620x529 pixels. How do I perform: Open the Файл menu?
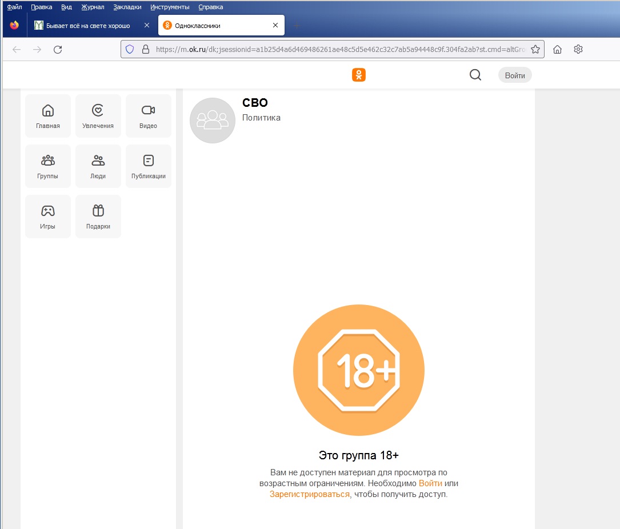click(15, 7)
